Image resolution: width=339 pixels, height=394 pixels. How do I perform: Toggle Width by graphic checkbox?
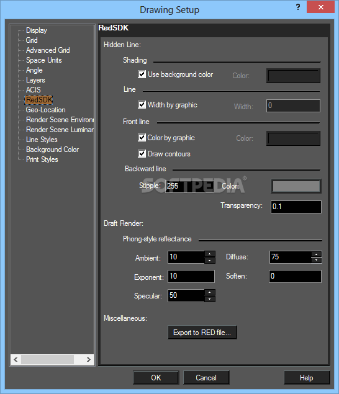pyautogui.click(x=142, y=105)
